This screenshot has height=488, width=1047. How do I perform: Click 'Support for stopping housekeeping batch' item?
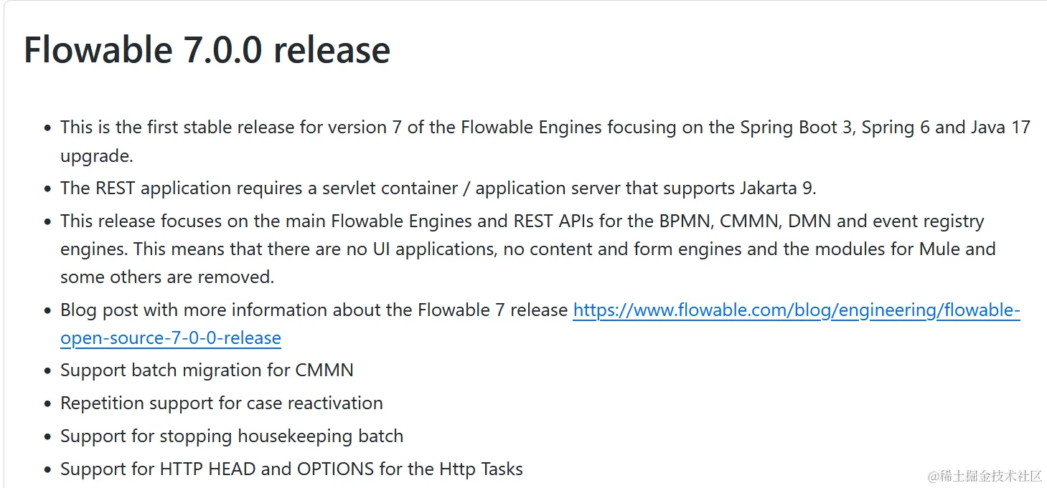tap(232, 436)
